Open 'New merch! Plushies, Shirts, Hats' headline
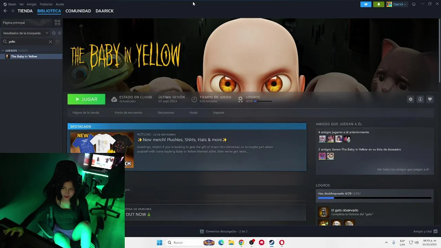 (x=182, y=140)
